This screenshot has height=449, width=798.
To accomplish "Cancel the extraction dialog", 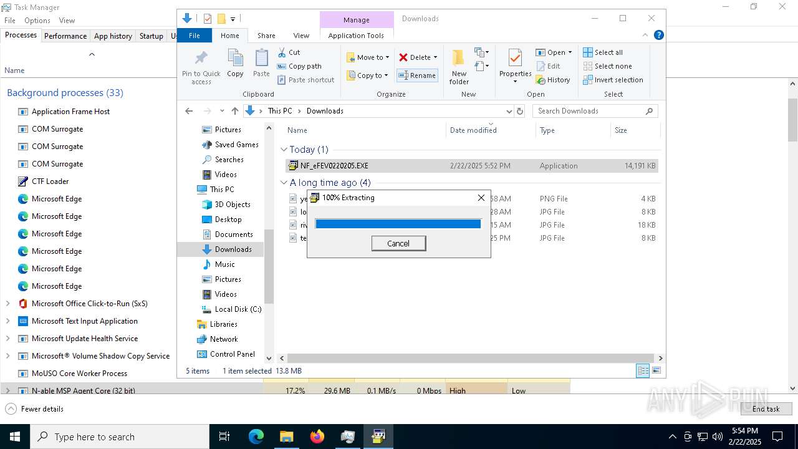I will click(398, 243).
